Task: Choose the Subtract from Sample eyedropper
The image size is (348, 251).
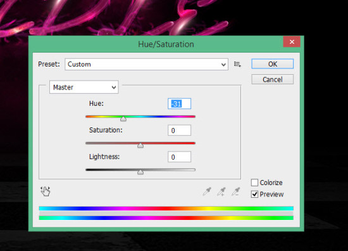Action: (x=236, y=191)
